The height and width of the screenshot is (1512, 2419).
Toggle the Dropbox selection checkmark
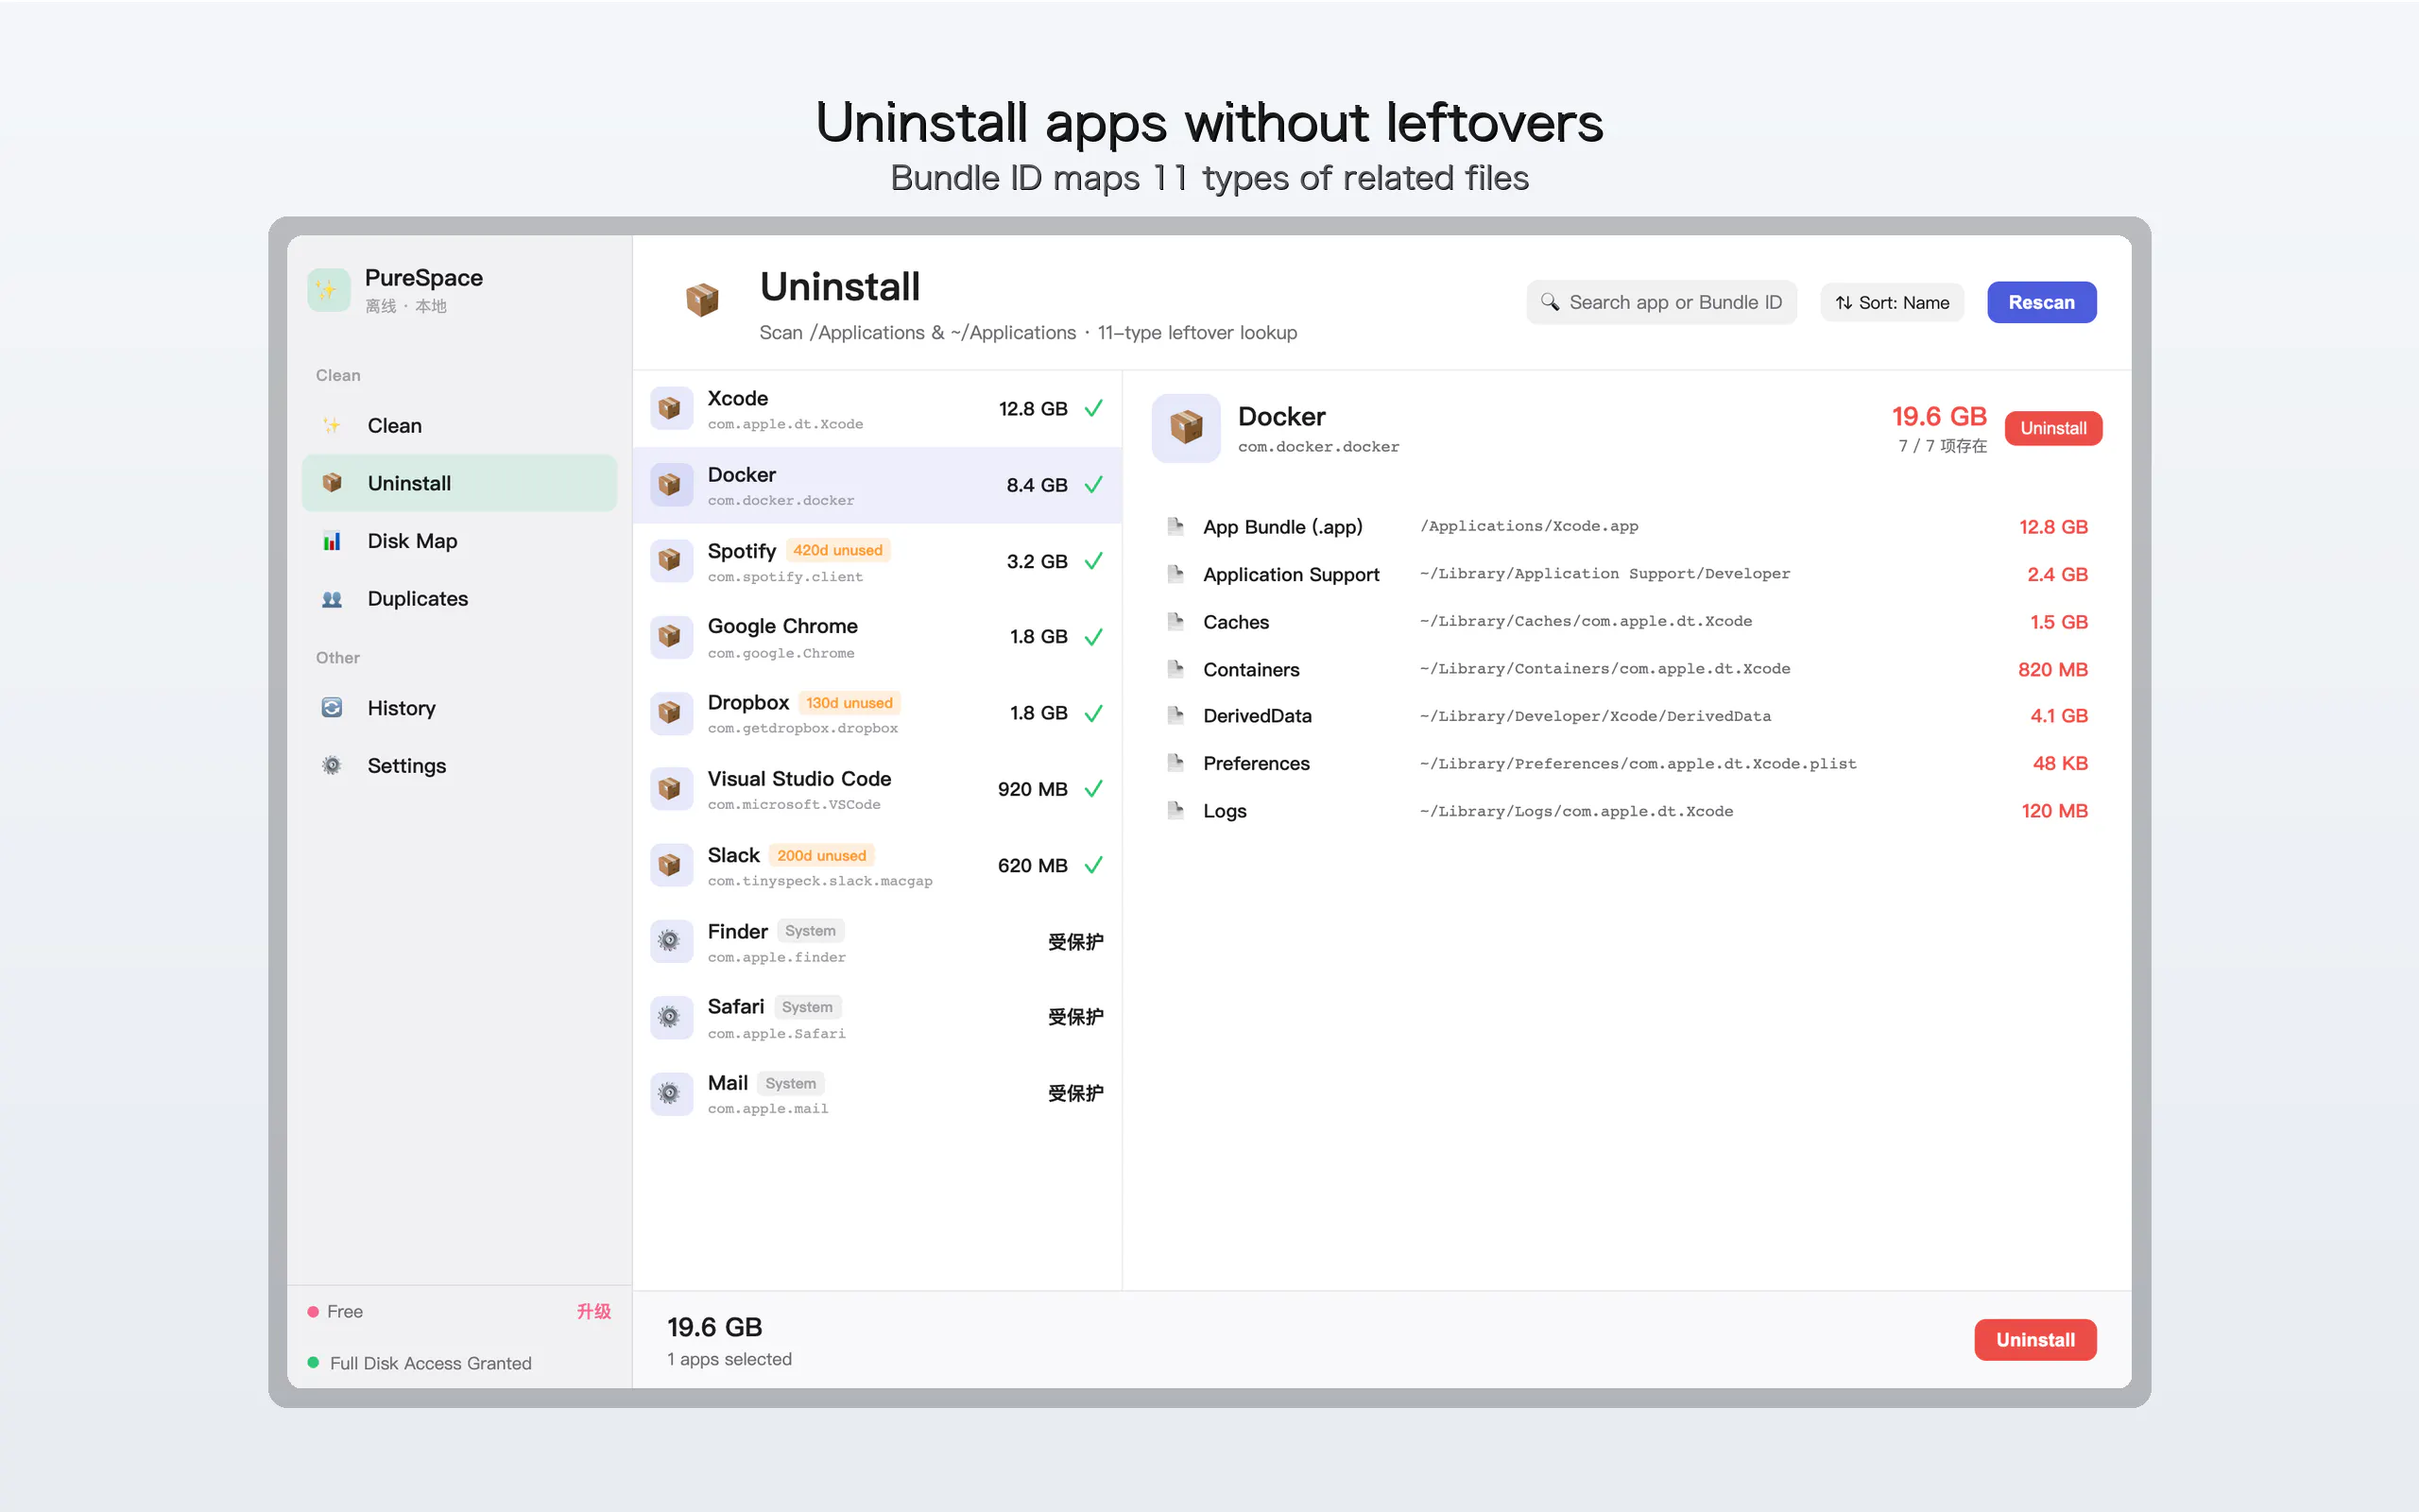(x=1093, y=713)
